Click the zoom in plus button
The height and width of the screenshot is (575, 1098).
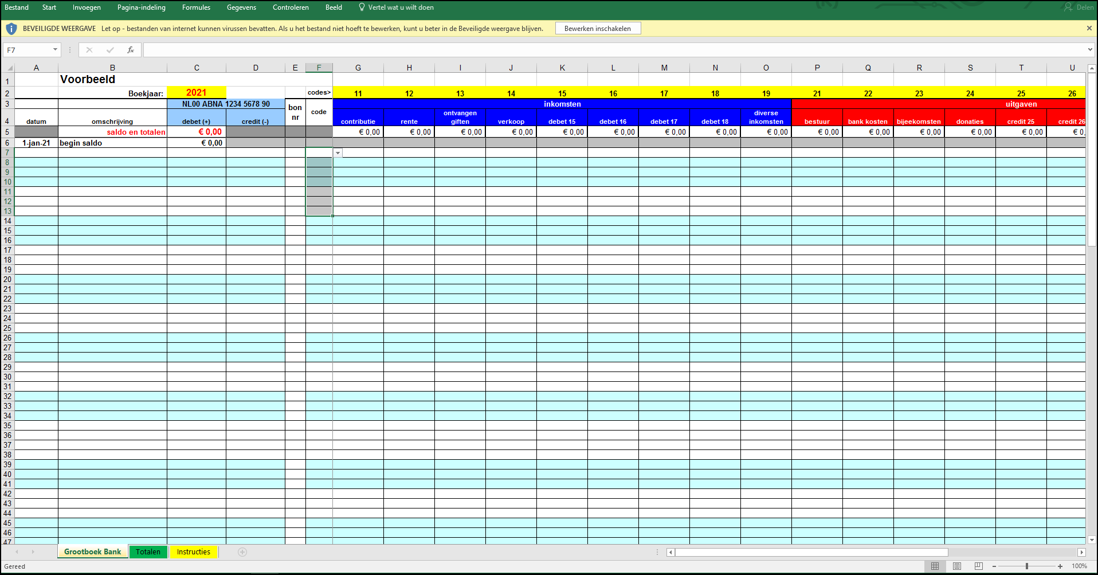1060,566
